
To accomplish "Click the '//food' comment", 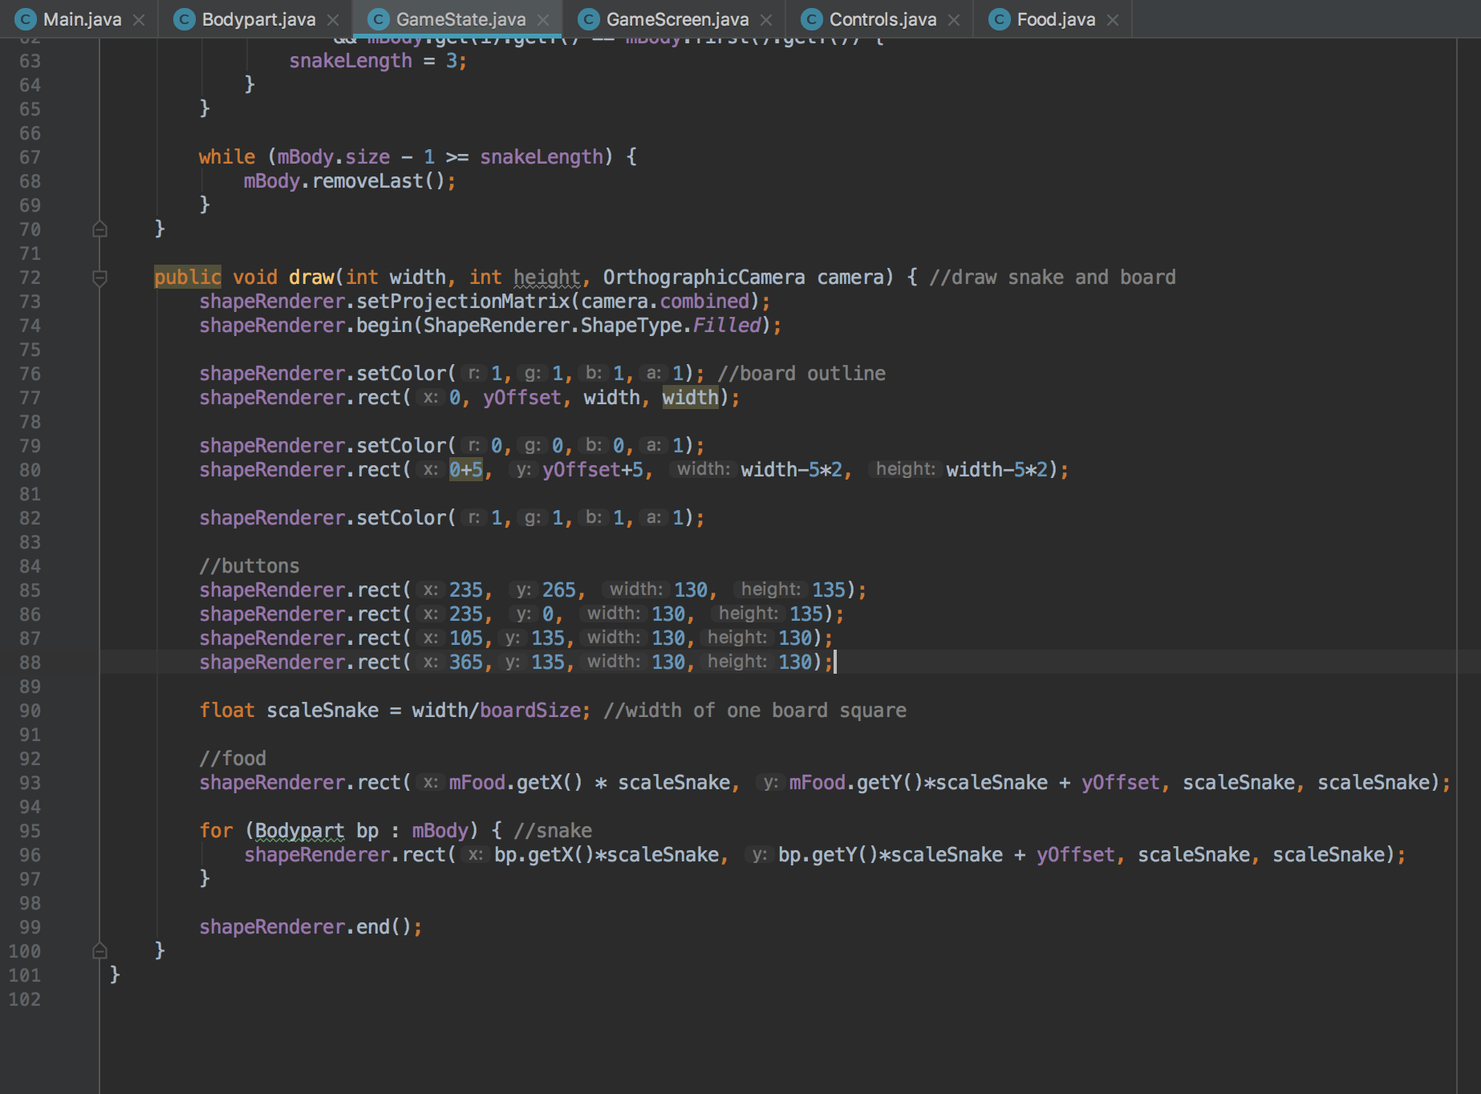I will click(233, 759).
